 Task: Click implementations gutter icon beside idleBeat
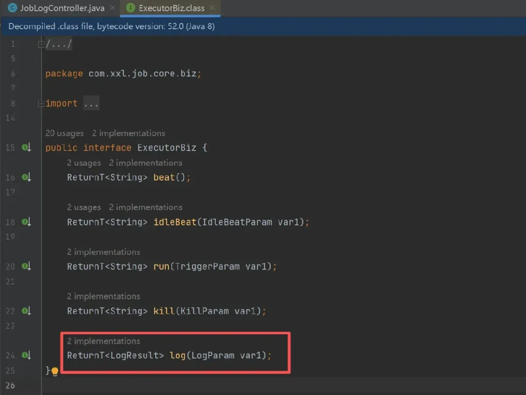[26, 222]
